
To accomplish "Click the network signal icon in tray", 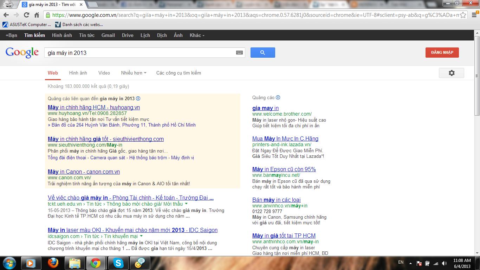I will [x=436, y=263].
